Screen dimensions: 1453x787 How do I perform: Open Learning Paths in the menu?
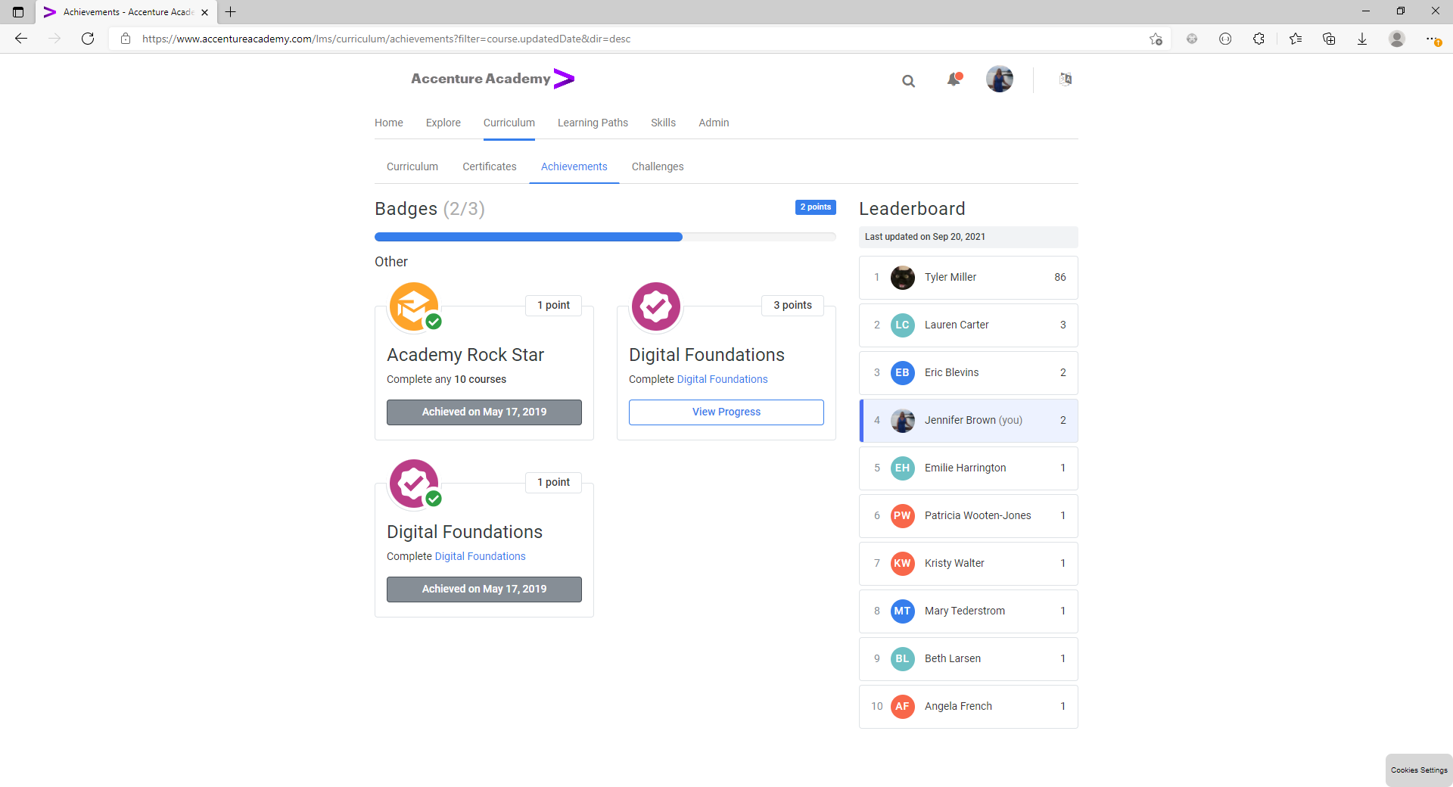click(593, 123)
